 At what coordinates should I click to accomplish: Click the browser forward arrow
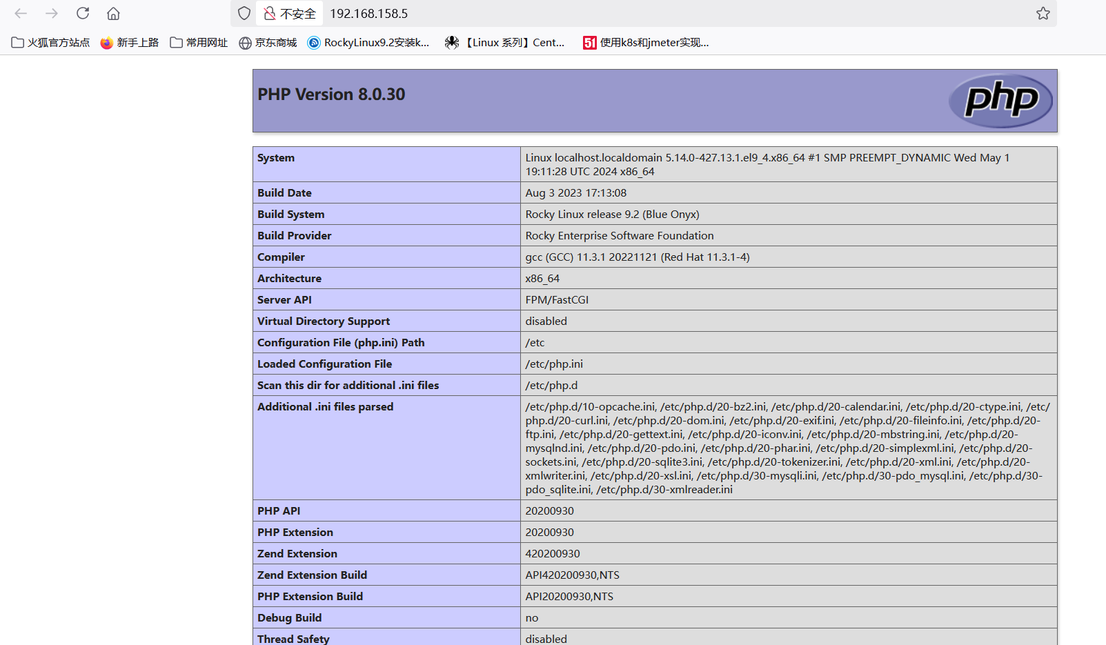tap(52, 13)
